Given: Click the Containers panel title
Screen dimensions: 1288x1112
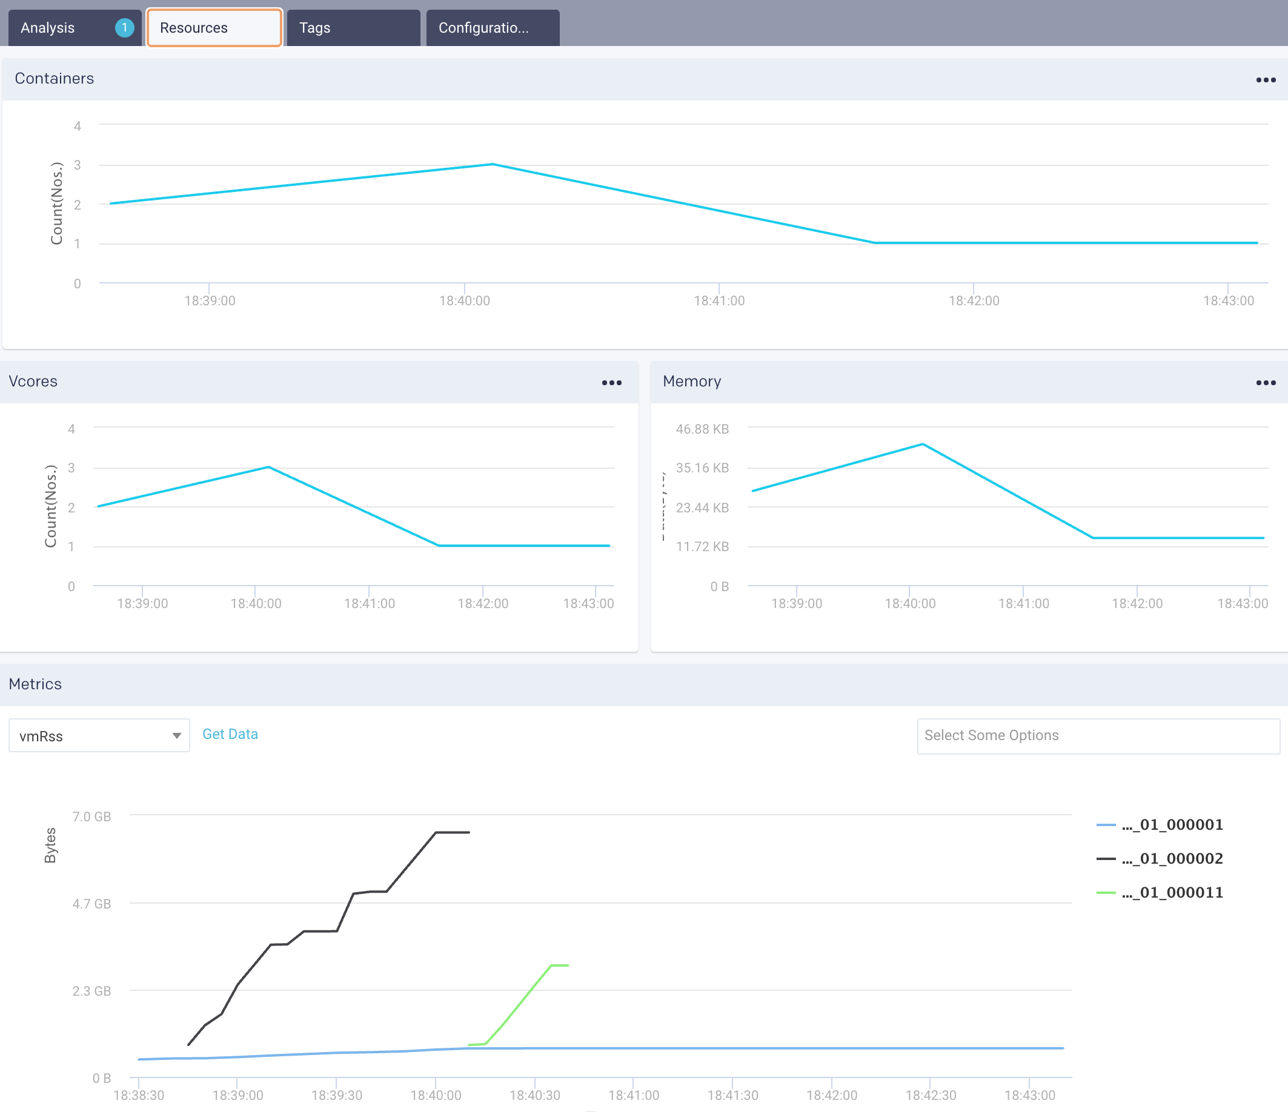Looking at the screenshot, I should point(54,78).
